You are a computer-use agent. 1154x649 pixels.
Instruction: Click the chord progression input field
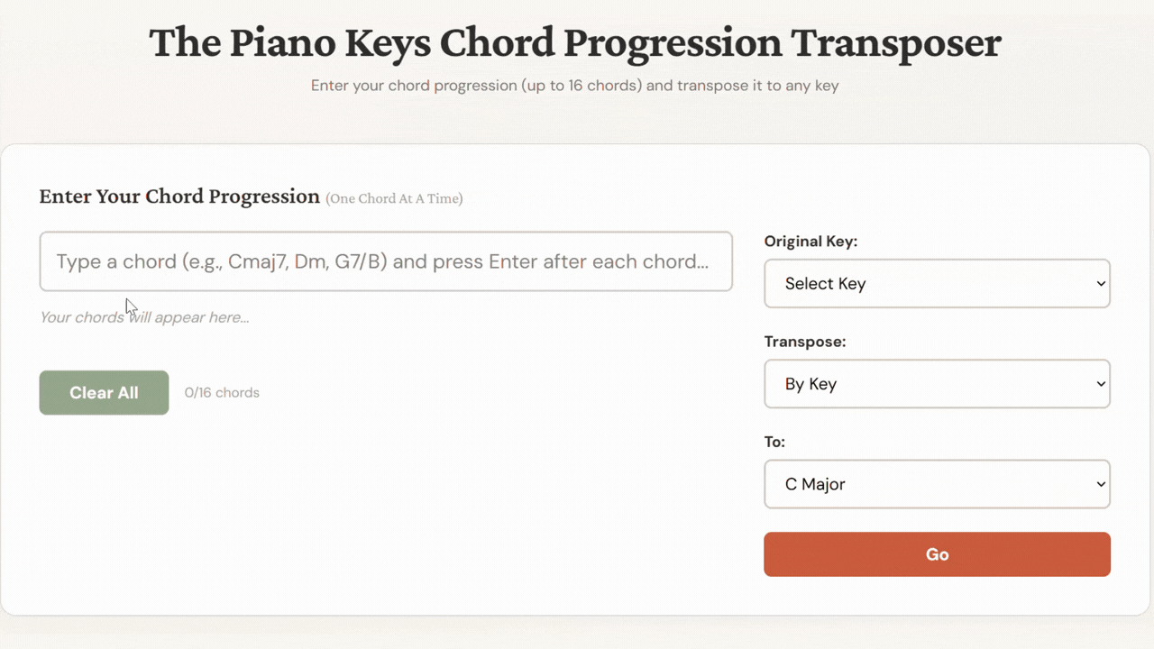coord(385,261)
